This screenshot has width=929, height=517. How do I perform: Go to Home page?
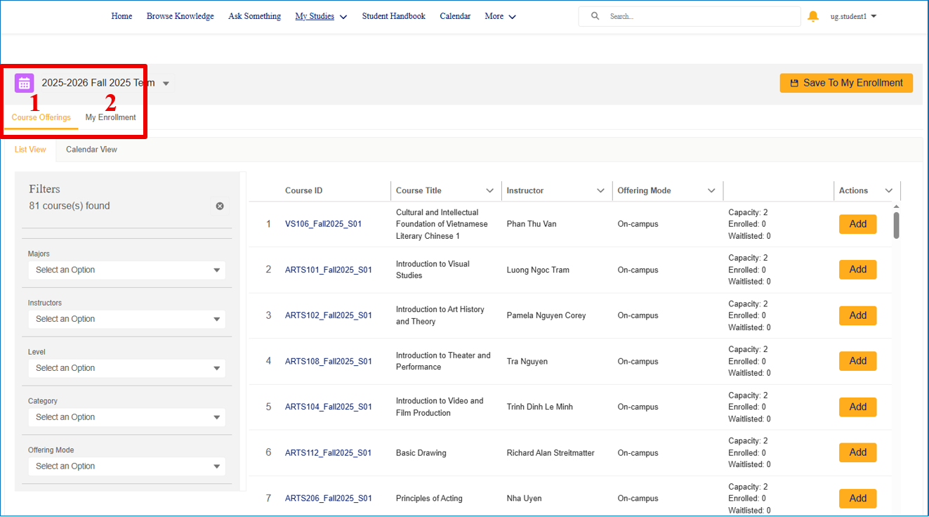pos(121,16)
